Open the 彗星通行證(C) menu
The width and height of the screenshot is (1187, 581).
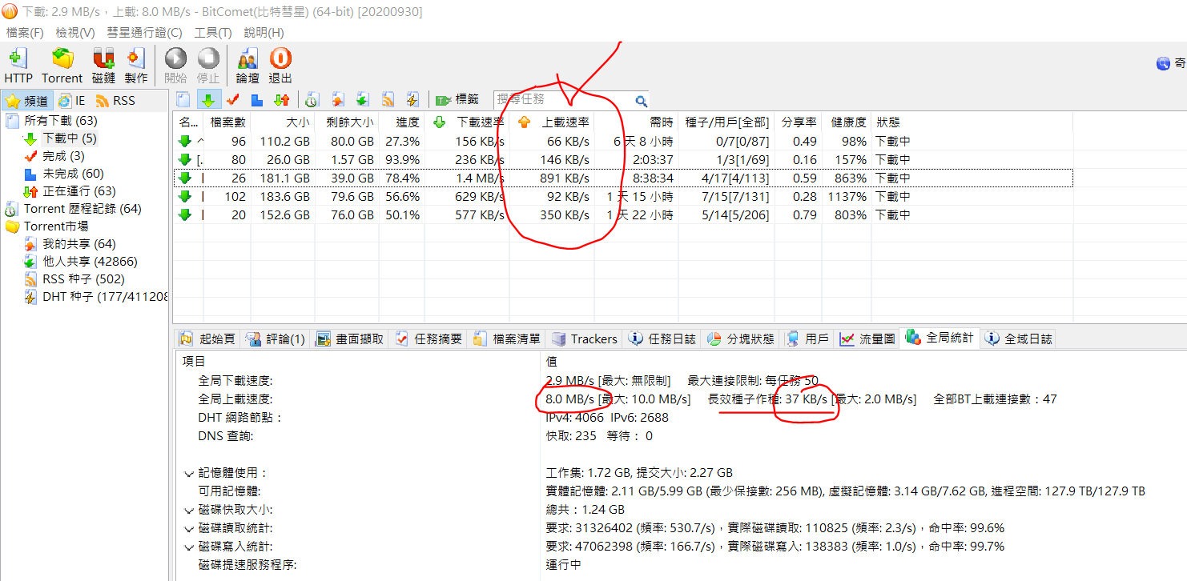(x=145, y=33)
